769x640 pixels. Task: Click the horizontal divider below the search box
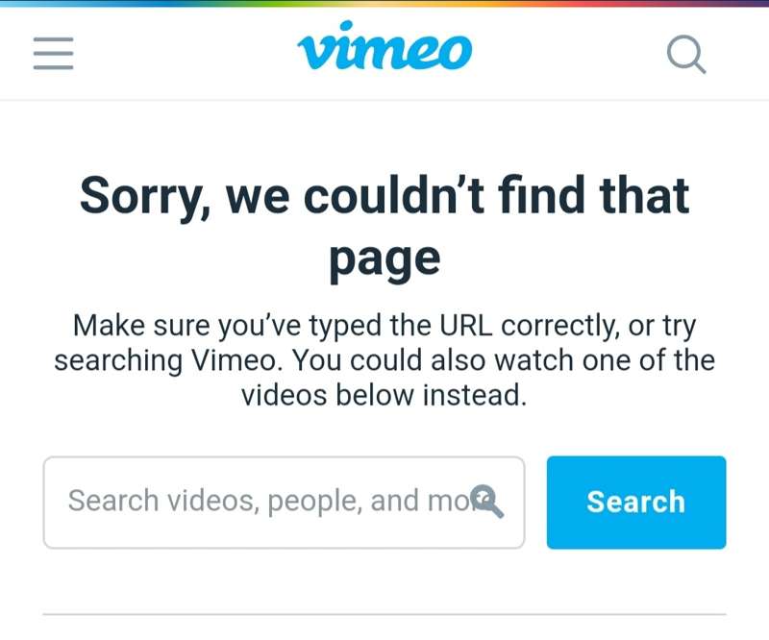tap(384, 613)
